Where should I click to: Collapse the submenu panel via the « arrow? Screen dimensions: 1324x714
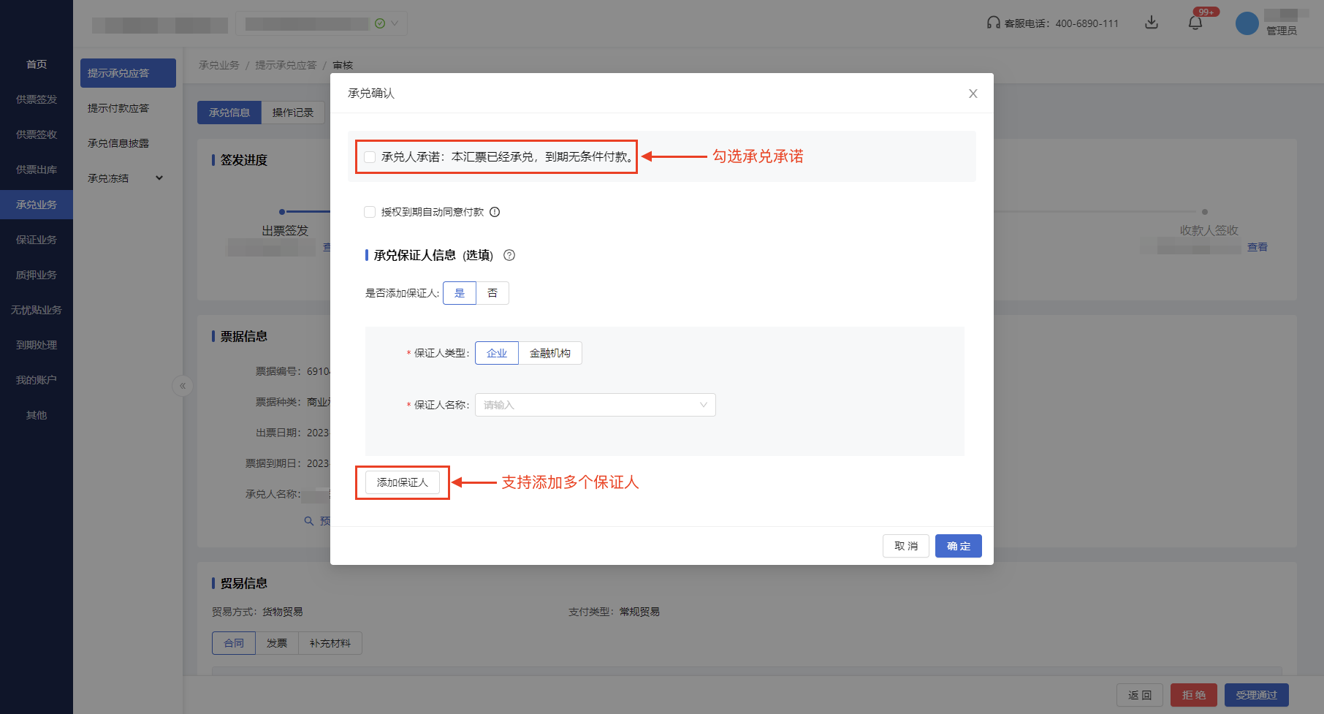tap(183, 386)
